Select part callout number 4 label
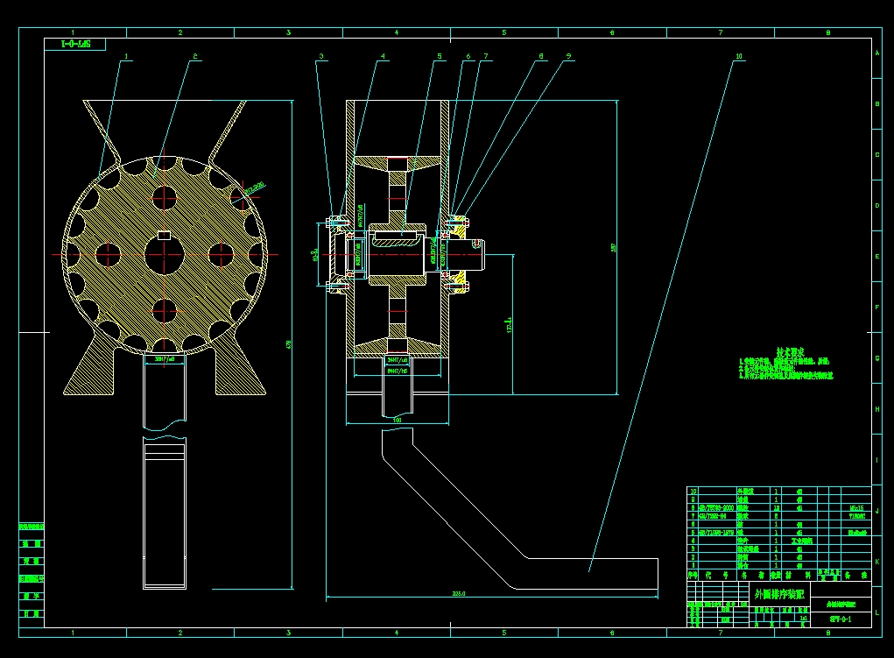This screenshot has width=894, height=658. pos(383,56)
